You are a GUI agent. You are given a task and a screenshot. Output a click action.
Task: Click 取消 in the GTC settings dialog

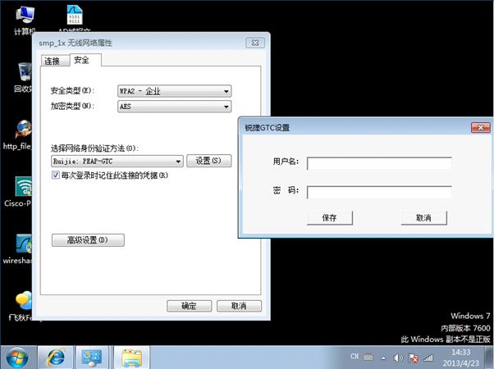pyautogui.click(x=423, y=218)
